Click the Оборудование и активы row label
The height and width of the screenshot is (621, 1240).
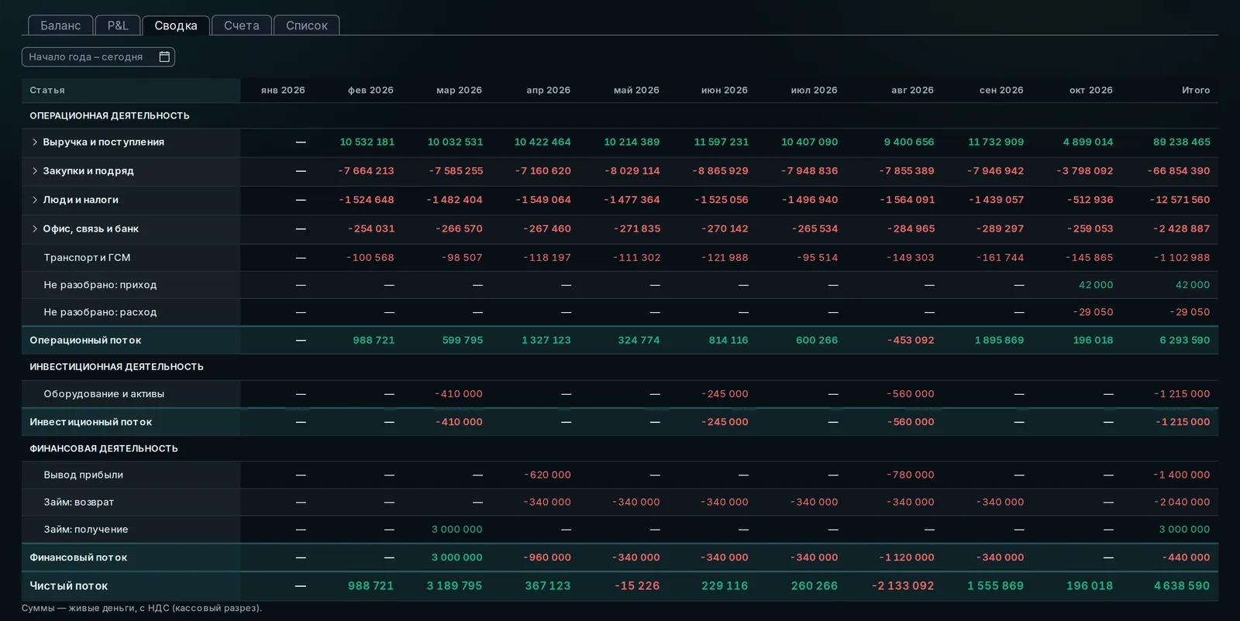click(x=104, y=394)
